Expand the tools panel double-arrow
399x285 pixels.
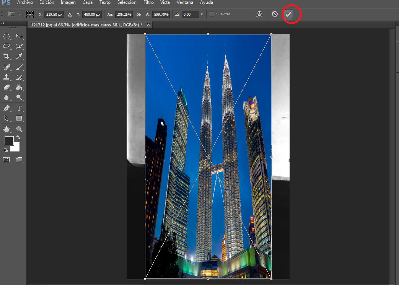pyautogui.click(x=2, y=23)
